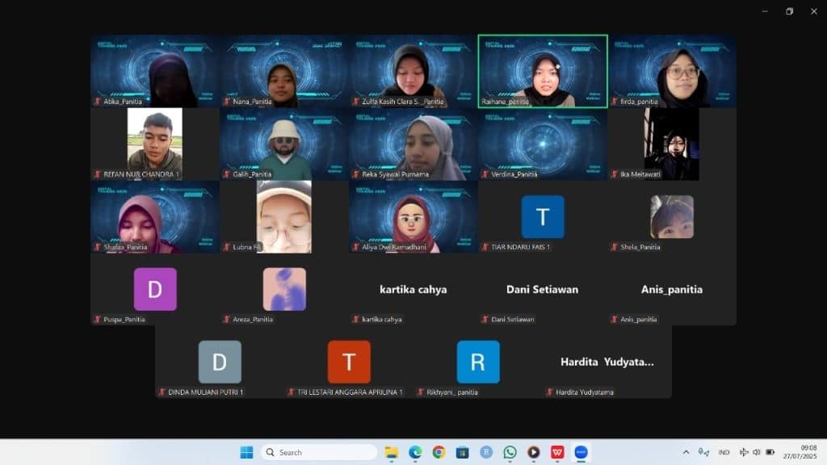Viewport: 827px width, 465px height.
Task: Open File Explorer from the taskbar
Action: coord(391,452)
